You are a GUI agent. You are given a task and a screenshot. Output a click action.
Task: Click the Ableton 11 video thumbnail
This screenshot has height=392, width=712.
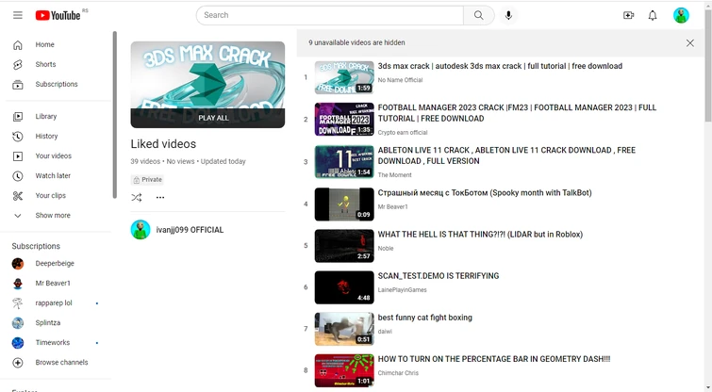[x=344, y=162]
